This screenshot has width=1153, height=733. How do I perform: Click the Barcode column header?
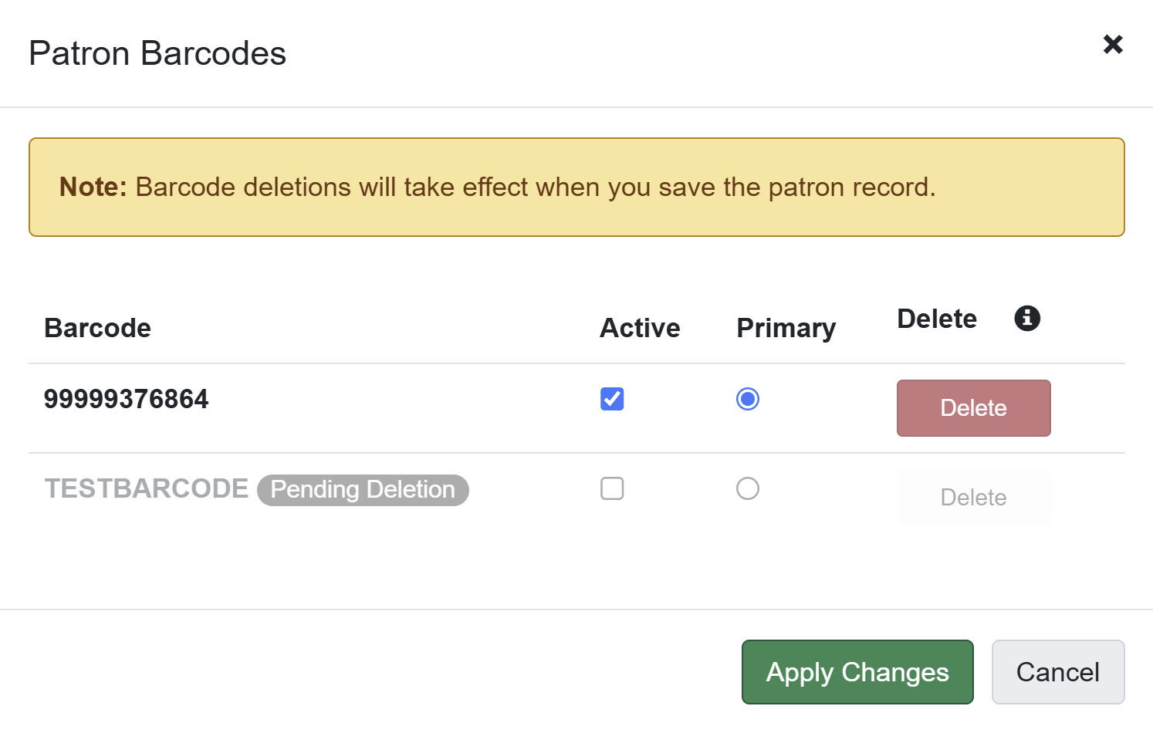[x=97, y=327]
